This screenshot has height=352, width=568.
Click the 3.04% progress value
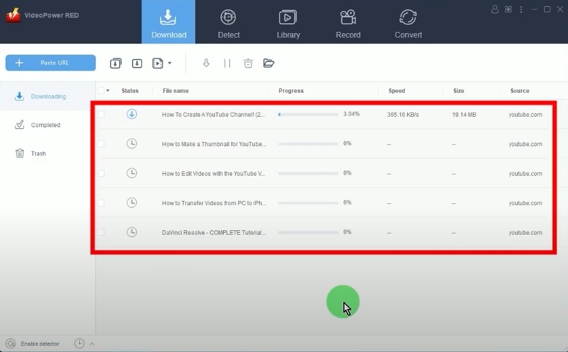coord(351,114)
